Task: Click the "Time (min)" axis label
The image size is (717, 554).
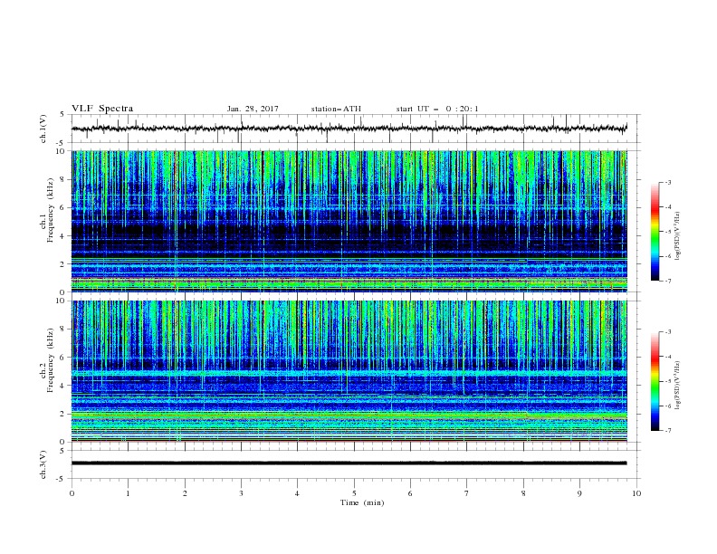Action: point(362,502)
